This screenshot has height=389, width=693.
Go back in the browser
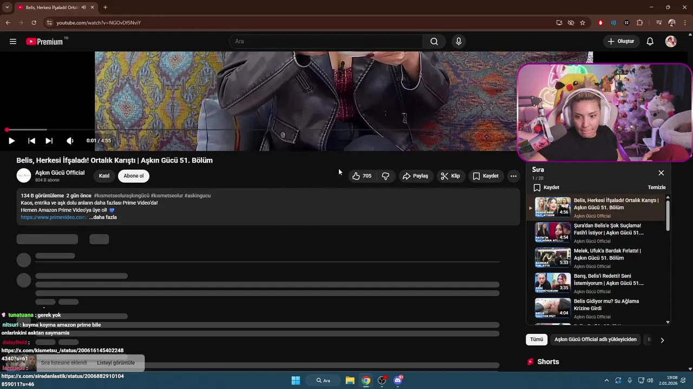coord(8,23)
